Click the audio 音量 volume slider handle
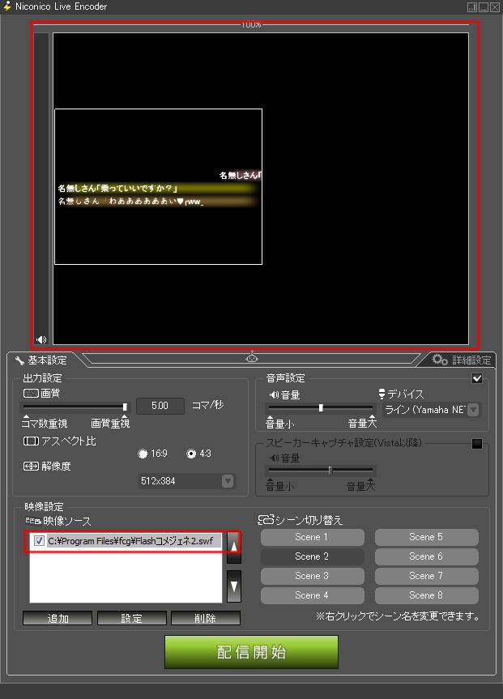This screenshot has width=503, height=699. 321,407
